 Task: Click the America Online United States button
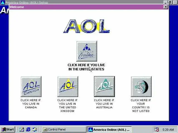pos(87,51)
